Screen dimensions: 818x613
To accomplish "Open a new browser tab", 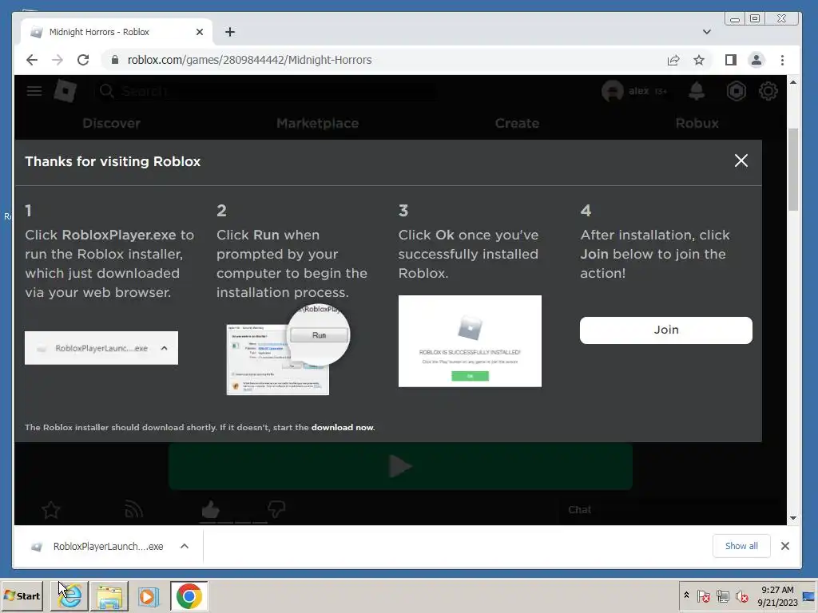I will click(230, 32).
